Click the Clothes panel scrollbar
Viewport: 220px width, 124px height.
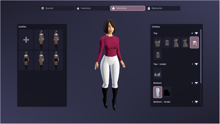pos(201,56)
